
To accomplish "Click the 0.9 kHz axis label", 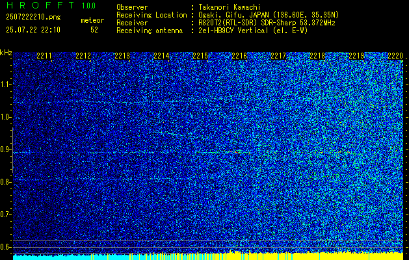I will pyautogui.click(x=5, y=149).
